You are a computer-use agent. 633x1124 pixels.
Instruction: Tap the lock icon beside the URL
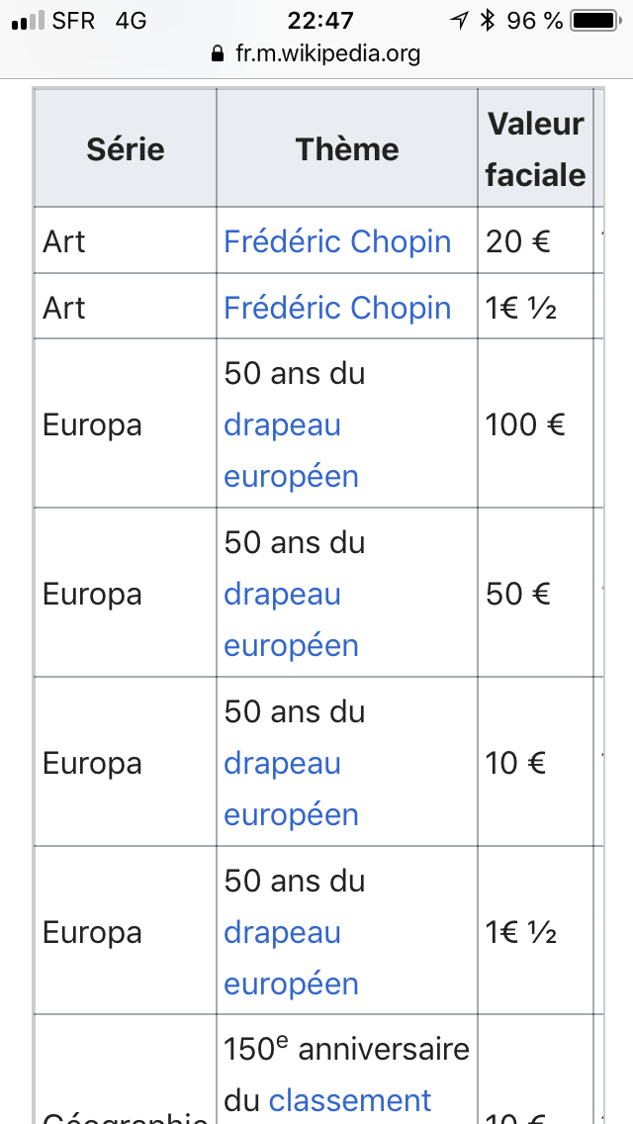tap(218, 54)
